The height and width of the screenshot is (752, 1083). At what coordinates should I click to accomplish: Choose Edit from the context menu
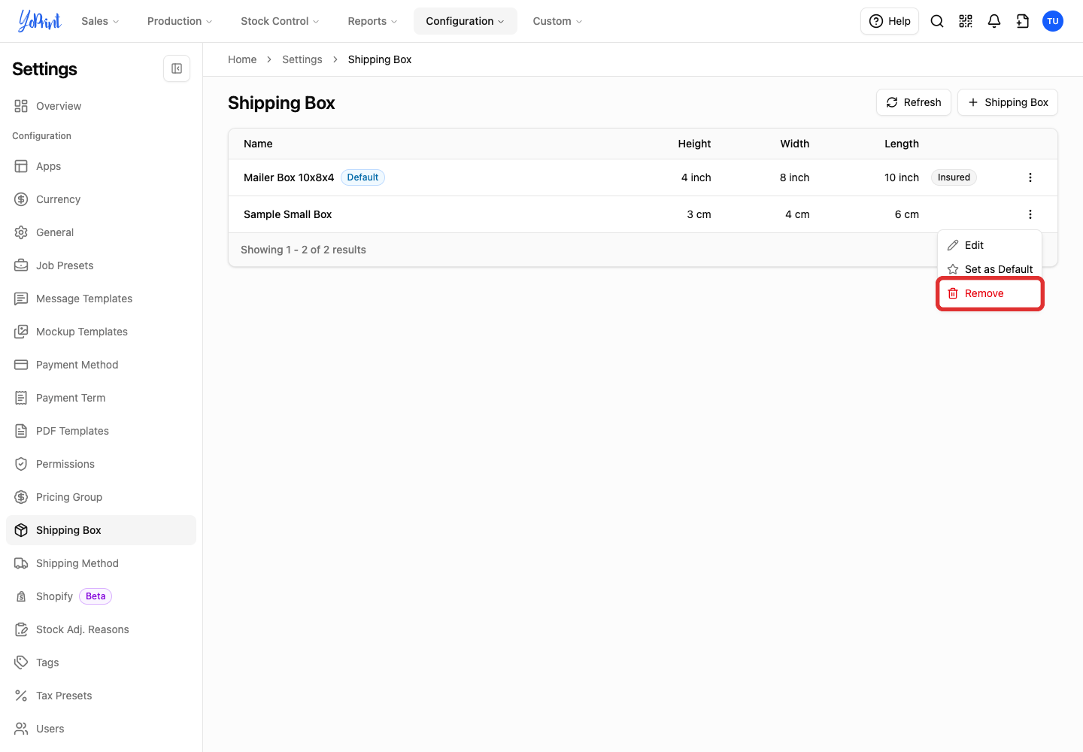990,245
